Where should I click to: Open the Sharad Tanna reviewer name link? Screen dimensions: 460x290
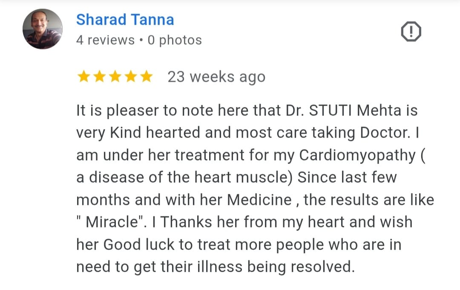pyautogui.click(x=125, y=20)
